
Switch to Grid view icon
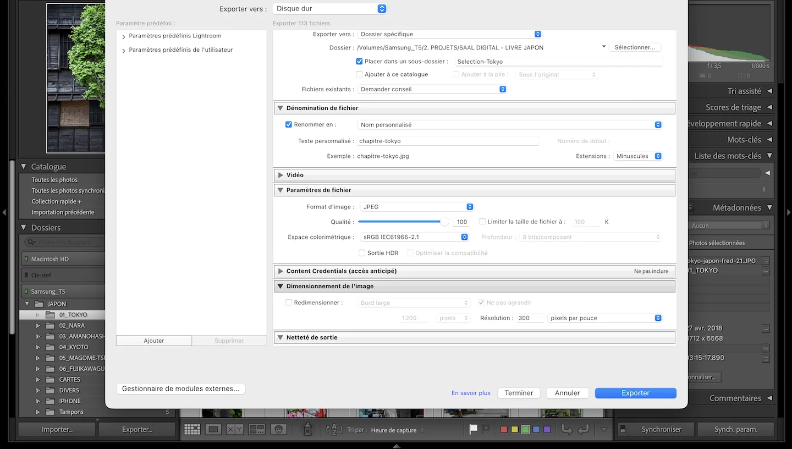click(x=192, y=430)
